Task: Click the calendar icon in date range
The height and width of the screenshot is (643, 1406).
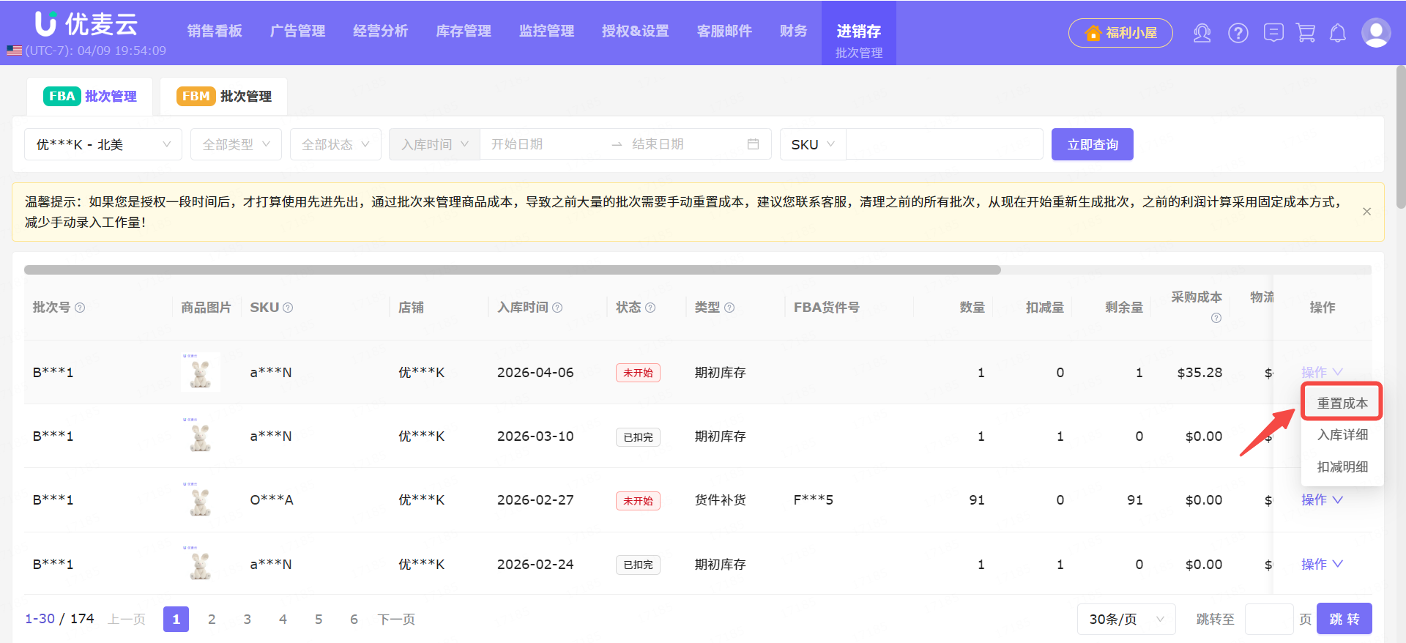Action: [753, 144]
